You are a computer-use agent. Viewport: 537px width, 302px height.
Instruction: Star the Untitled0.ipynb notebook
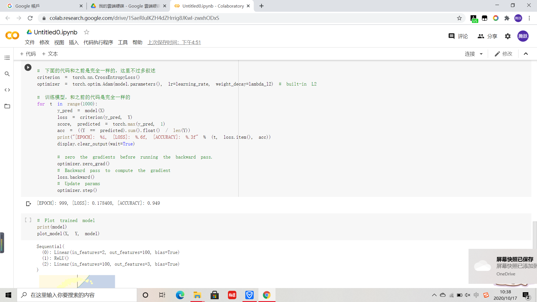[86, 32]
